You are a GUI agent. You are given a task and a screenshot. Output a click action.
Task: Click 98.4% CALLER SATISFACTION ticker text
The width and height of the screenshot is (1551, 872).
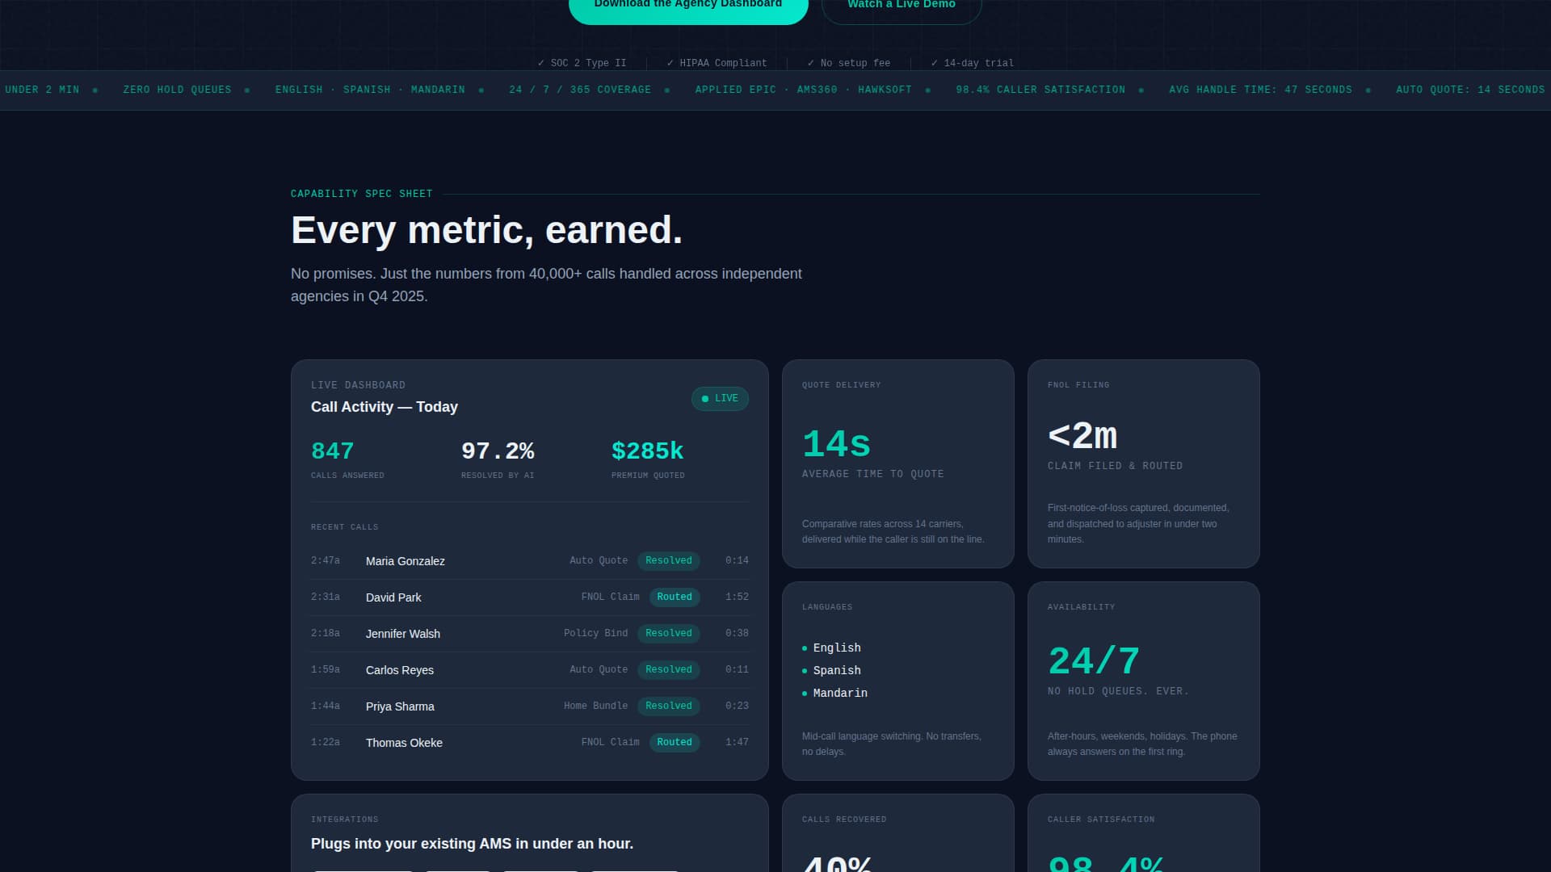(x=1040, y=90)
